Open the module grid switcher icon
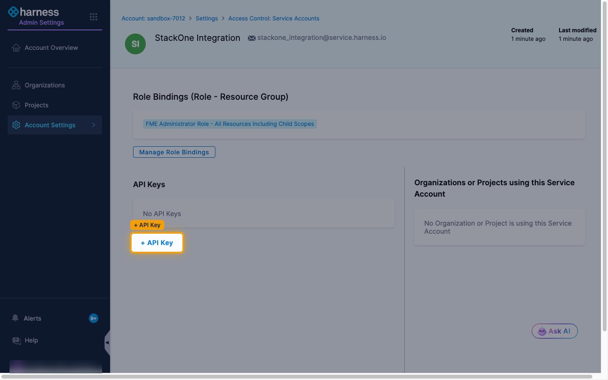Screen dimensions: 608x380 coord(94,17)
